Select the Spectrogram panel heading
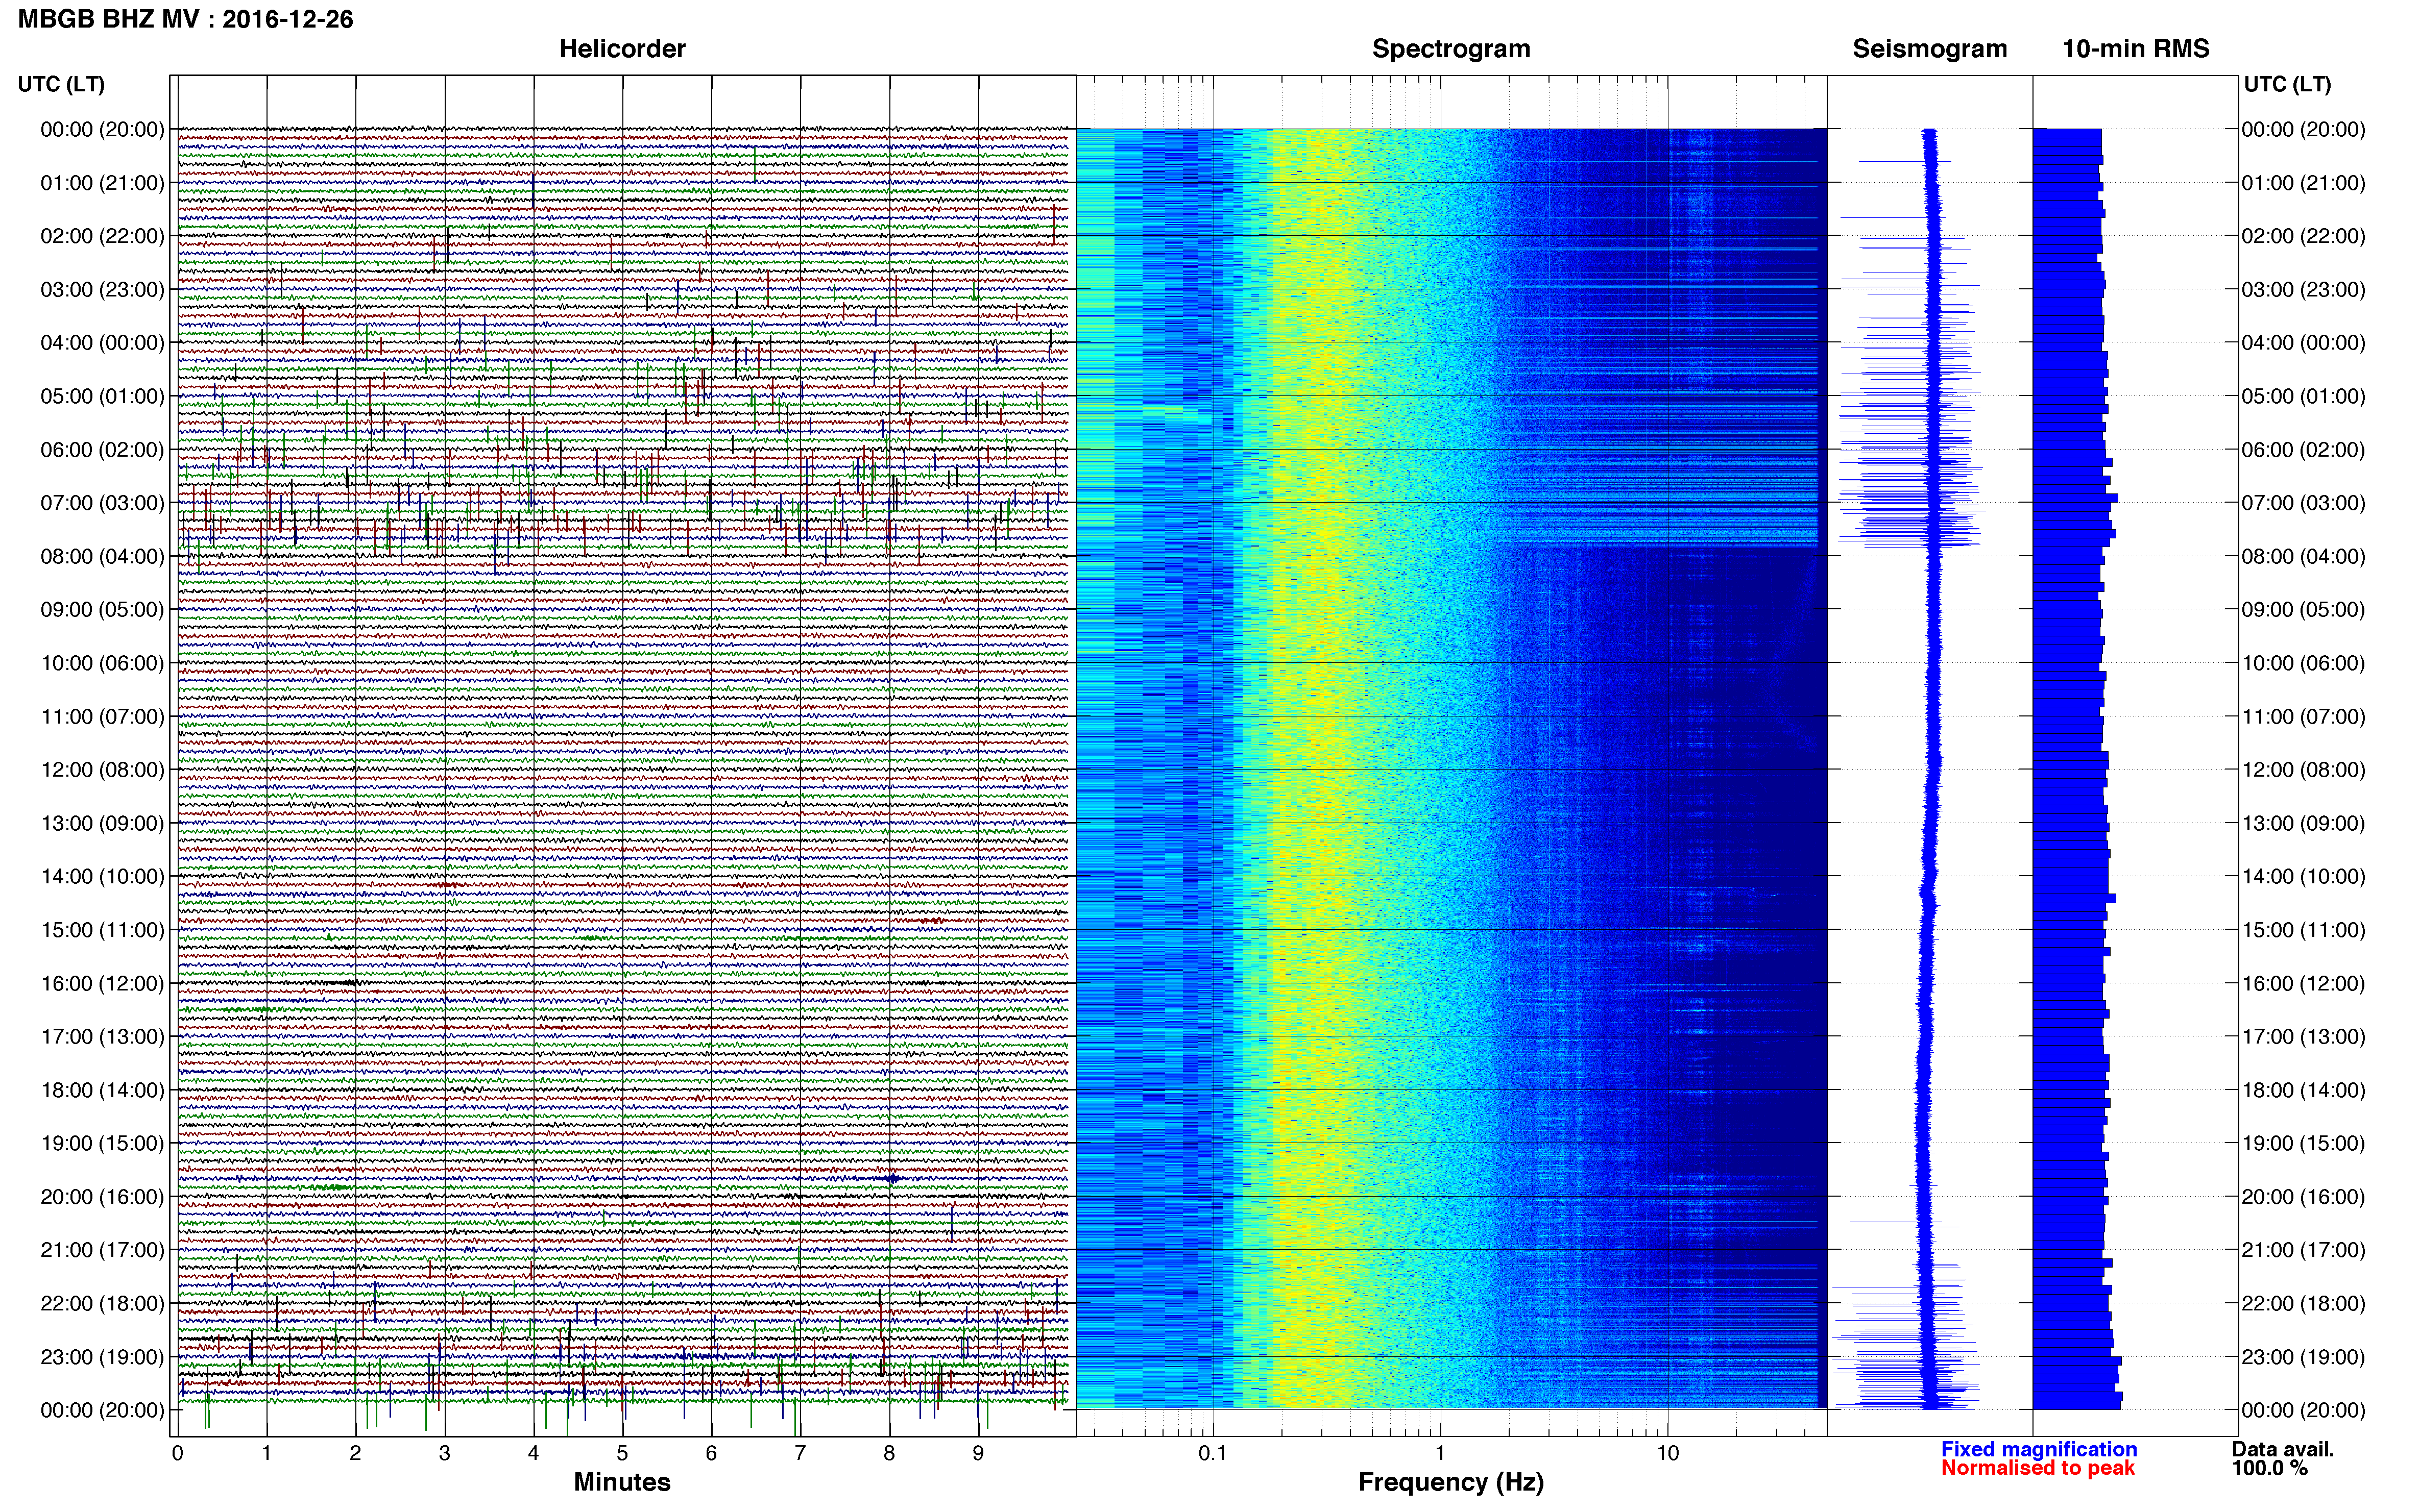Screen dimensions: 2420x1512 (1450, 49)
